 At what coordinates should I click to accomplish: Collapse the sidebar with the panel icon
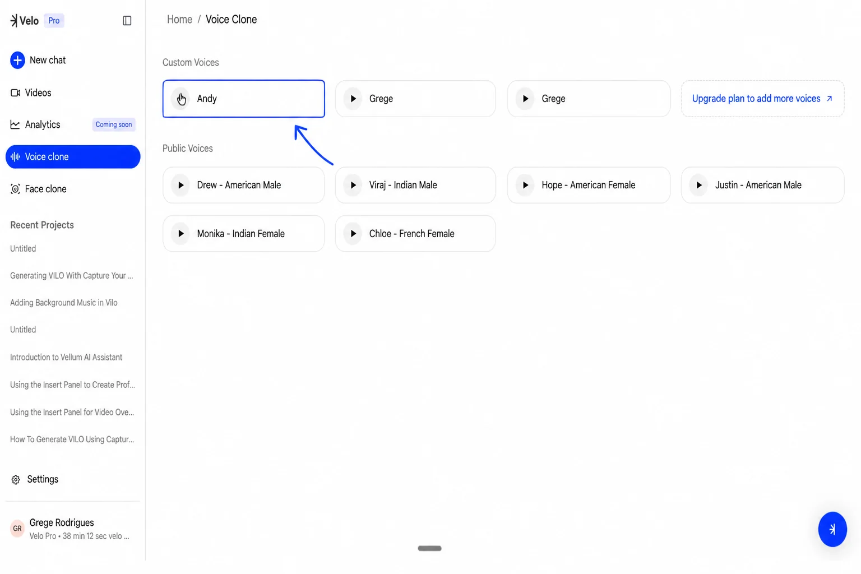(x=127, y=21)
